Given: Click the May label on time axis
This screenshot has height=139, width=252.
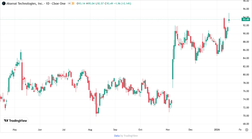Looking at the screenshot, I should [x=15, y=130].
